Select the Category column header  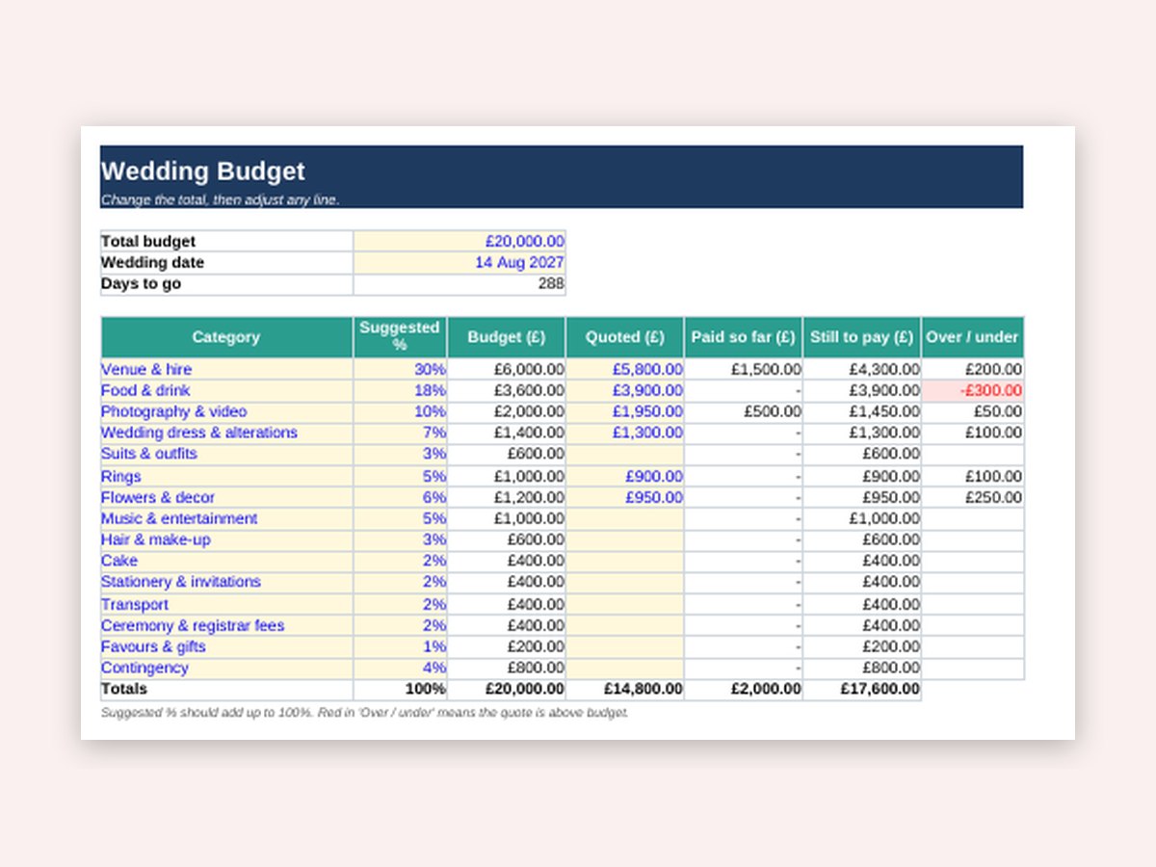click(x=226, y=337)
